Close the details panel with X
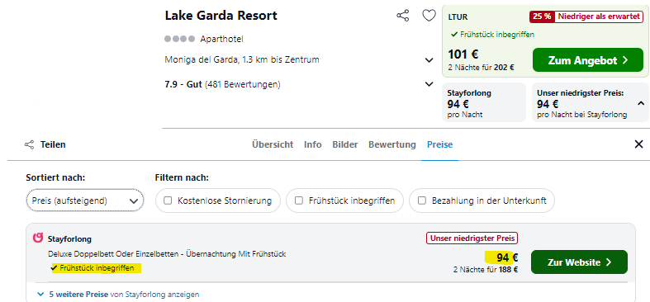The height and width of the screenshot is (302, 650). tap(638, 144)
